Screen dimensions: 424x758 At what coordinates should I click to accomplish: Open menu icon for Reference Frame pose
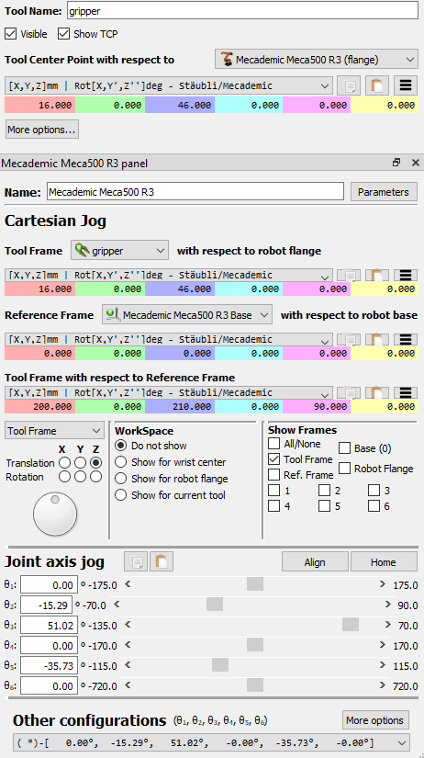pyautogui.click(x=406, y=339)
